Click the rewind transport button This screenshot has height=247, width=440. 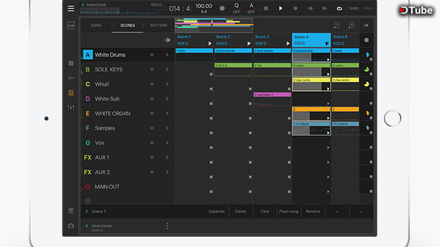coord(310,8)
